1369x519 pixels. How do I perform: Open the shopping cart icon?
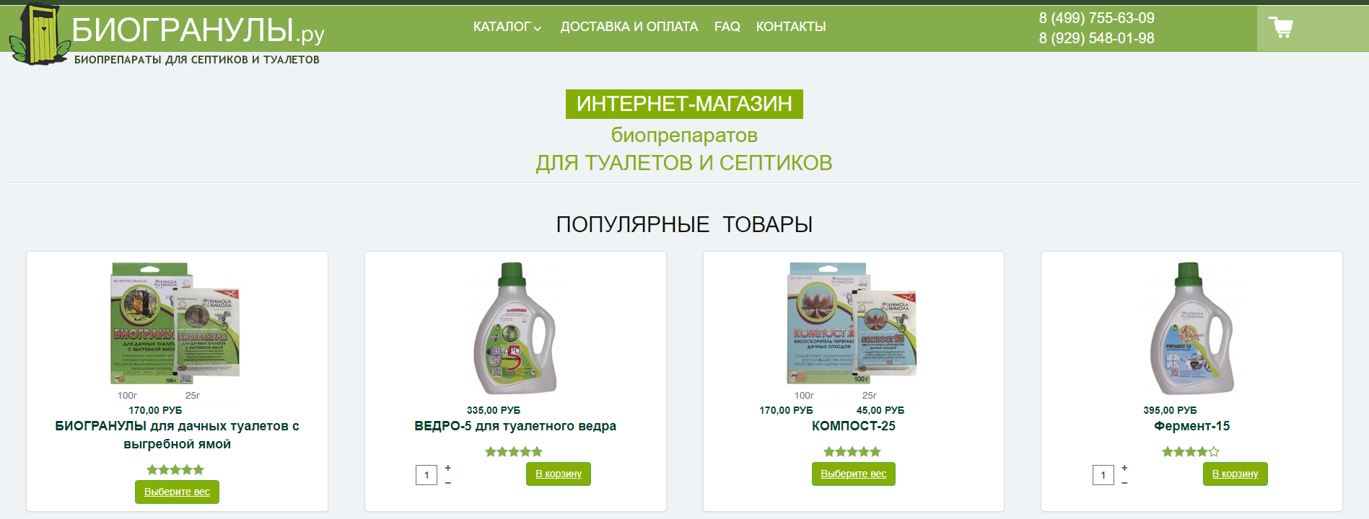click(x=1280, y=28)
